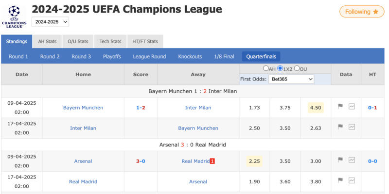Open the 2024-2025 season dropdown
Viewport: 389px width, 194px height.
tap(50, 22)
